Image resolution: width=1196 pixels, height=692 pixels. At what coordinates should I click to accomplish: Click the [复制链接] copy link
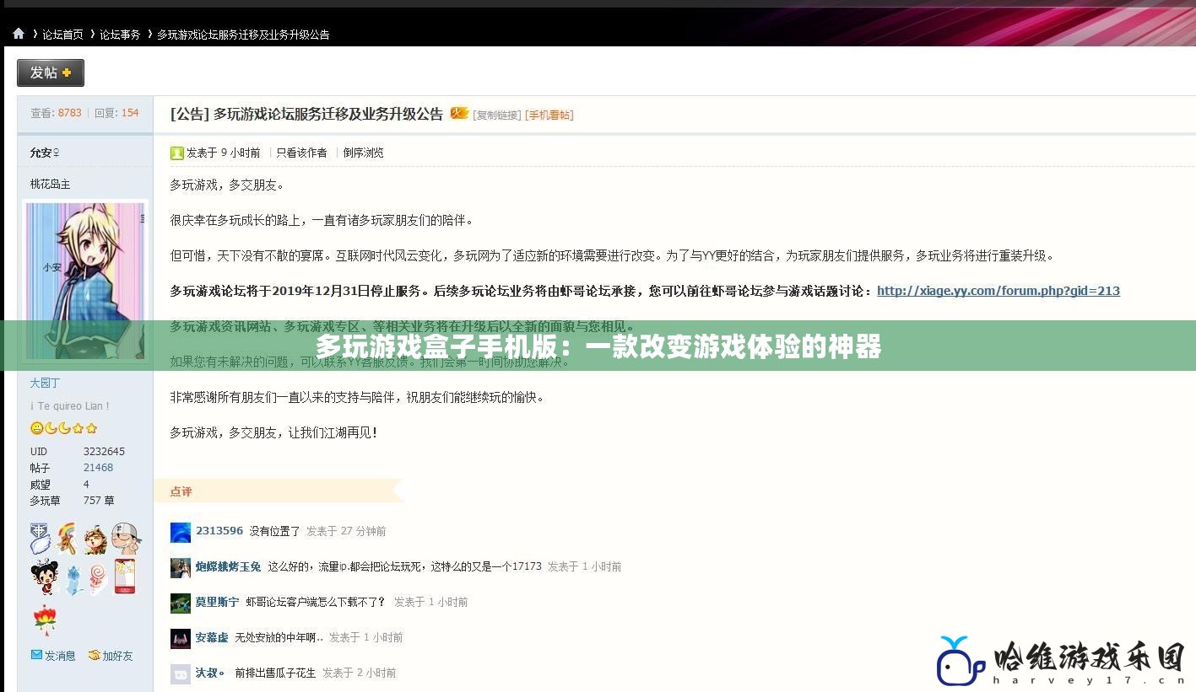497,115
